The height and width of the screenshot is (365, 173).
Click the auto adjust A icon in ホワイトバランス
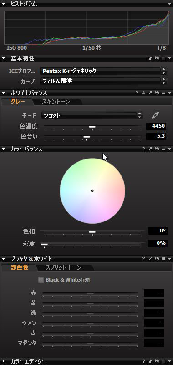point(144,93)
